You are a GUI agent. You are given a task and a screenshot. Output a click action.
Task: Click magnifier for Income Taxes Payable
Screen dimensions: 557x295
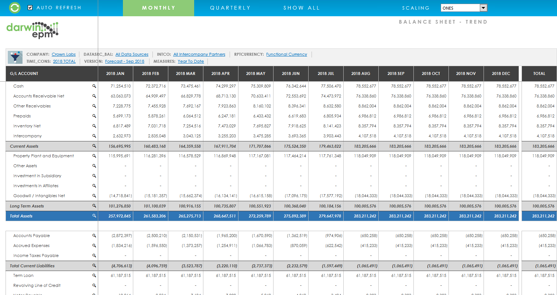pos(94,255)
